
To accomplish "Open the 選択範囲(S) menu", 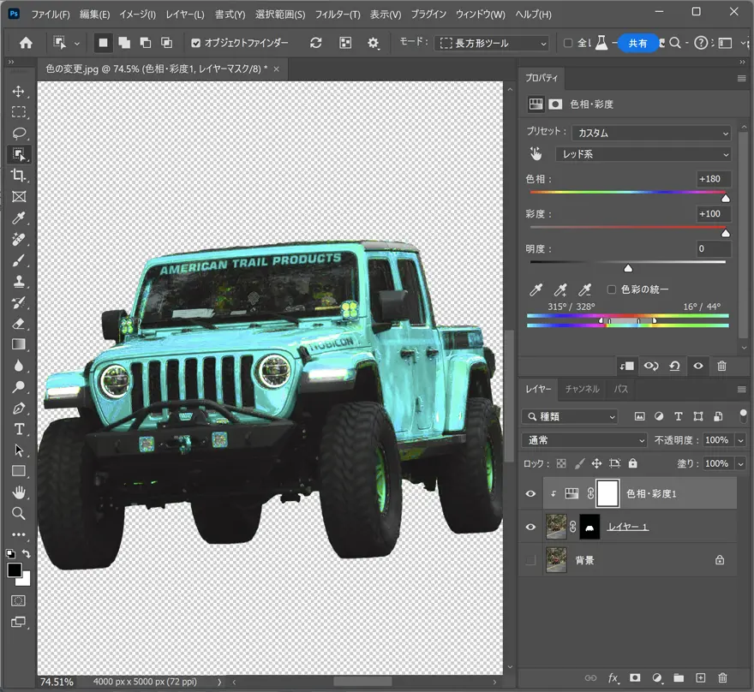I will 280,15.
